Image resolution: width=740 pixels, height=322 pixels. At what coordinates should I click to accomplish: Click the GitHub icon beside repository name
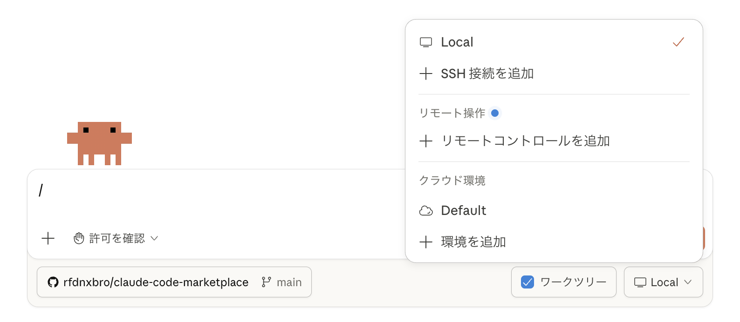click(x=53, y=282)
